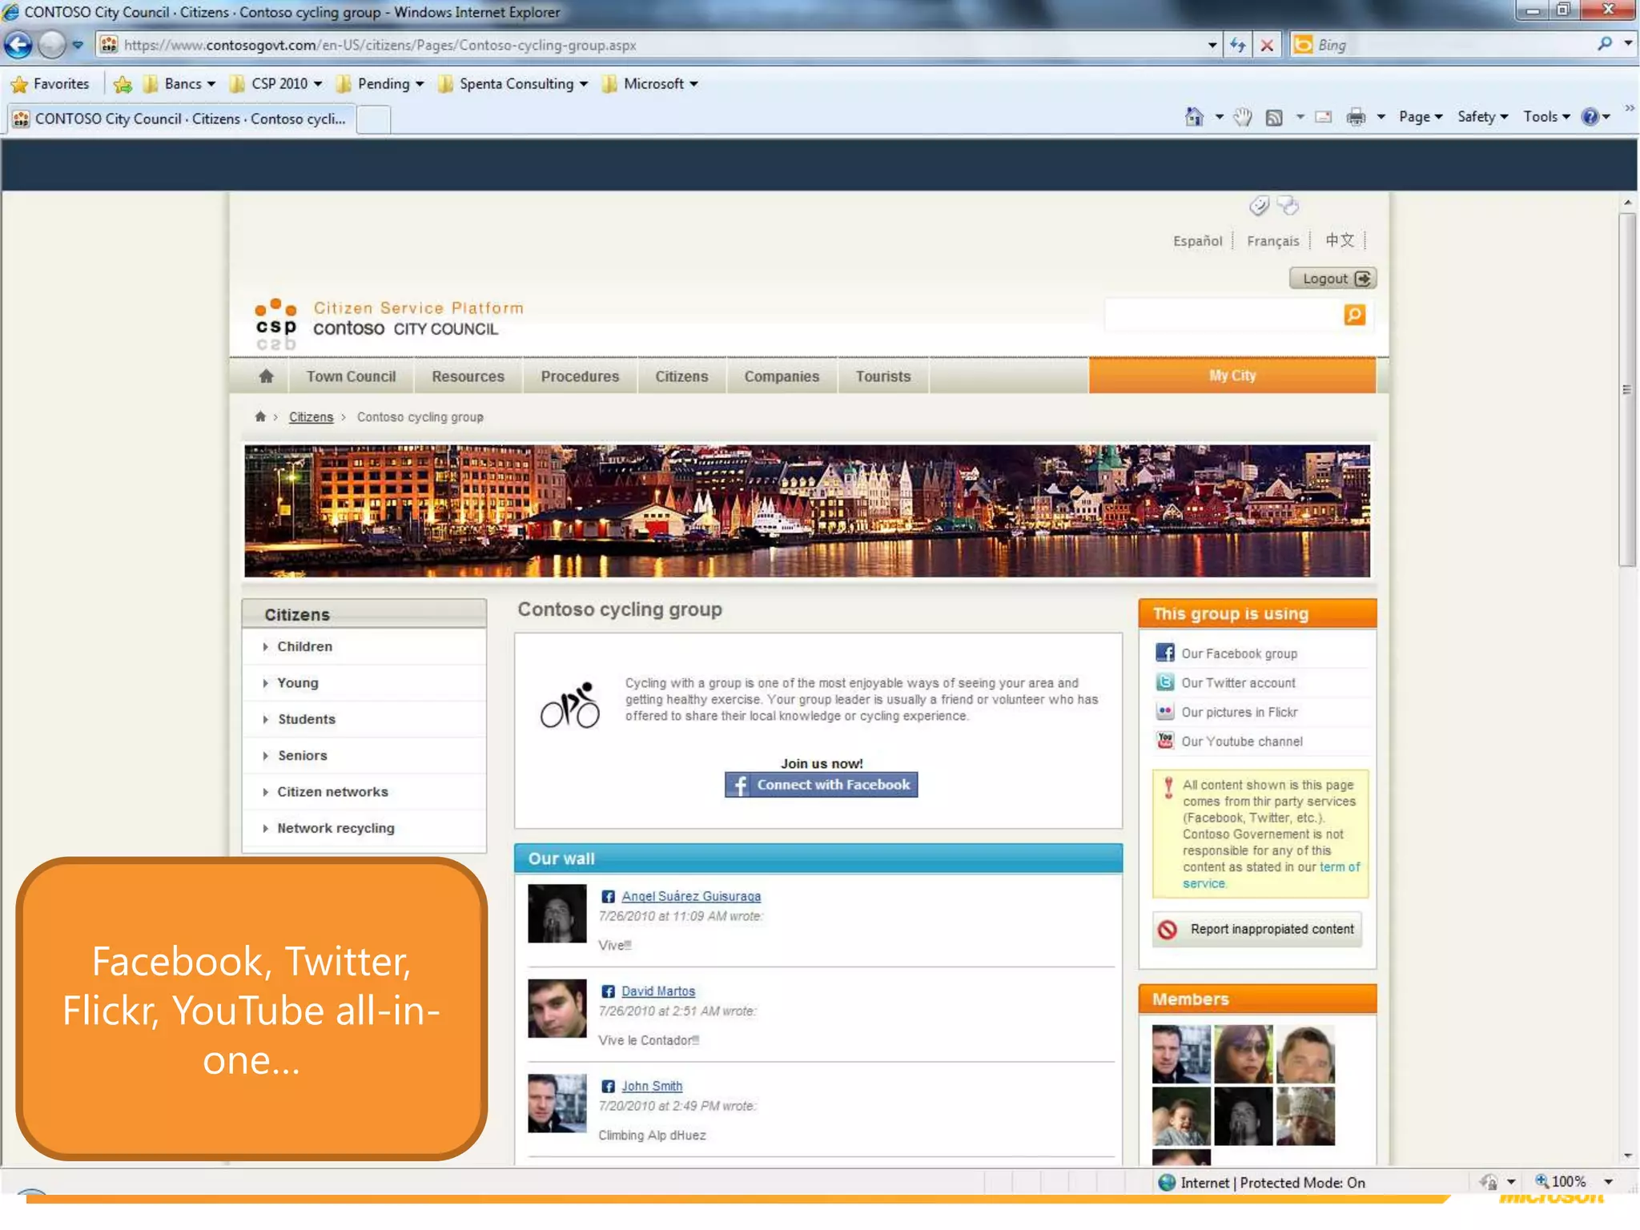The image size is (1640, 1230).
Task: Open the Tourists navigation tab
Action: [x=882, y=376]
